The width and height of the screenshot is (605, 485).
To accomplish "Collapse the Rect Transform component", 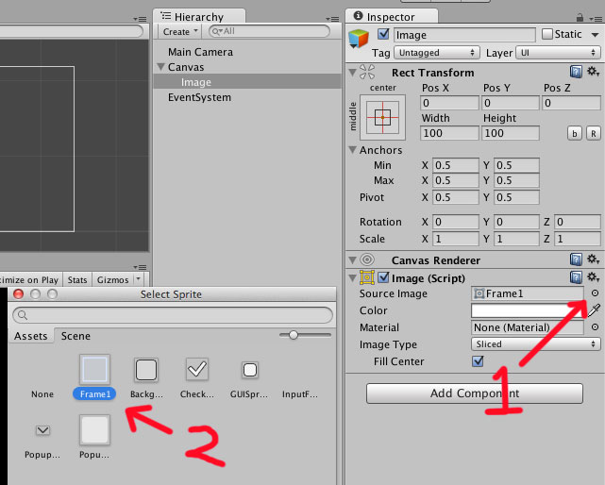I will (352, 72).
